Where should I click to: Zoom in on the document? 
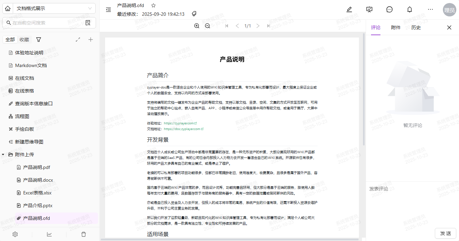click(x=197, y=26)
